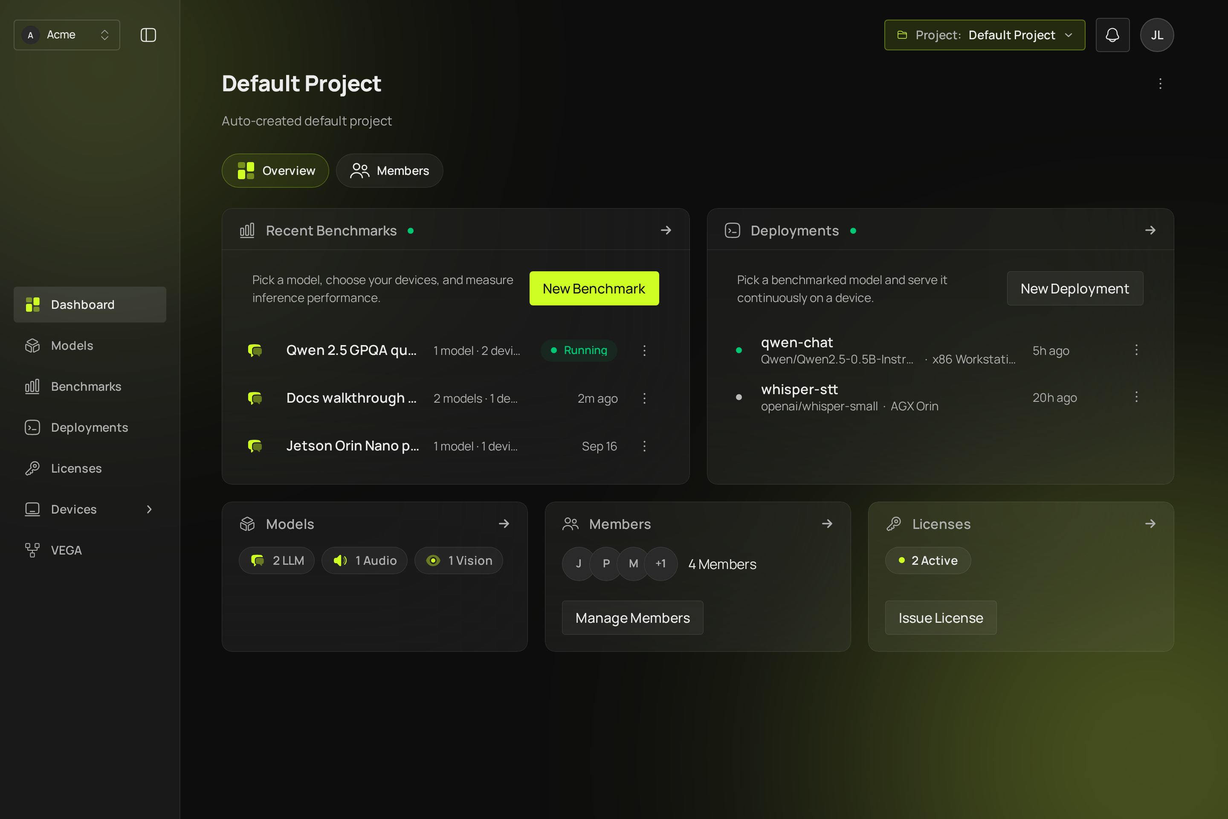Open Licenses card arrow
The width and height of the screenshot is (1228, 819).
pyautogui.click(x=1150, y=523)
